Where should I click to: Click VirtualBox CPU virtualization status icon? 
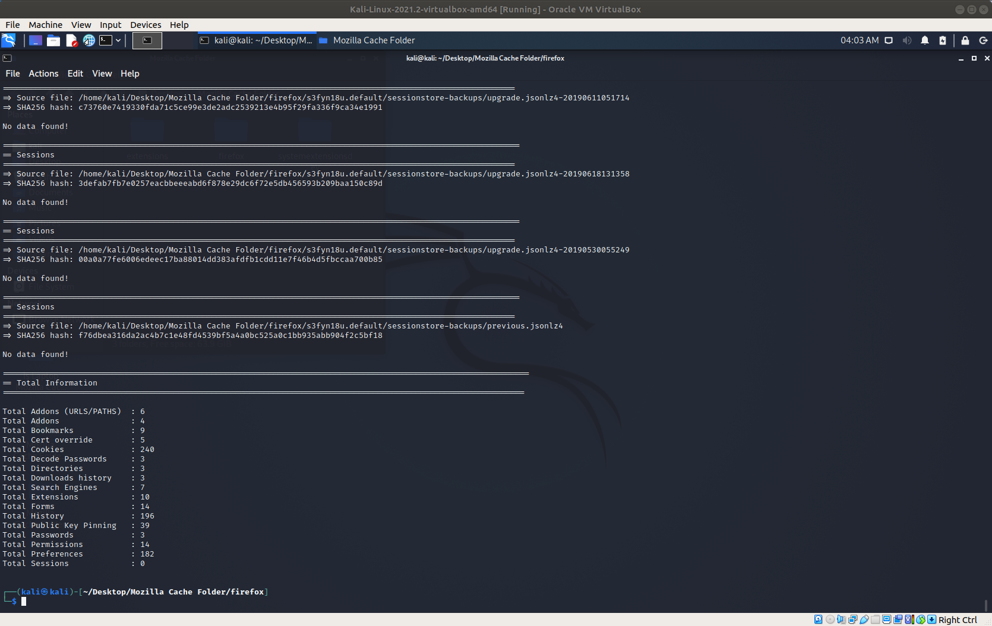point(909,619)
